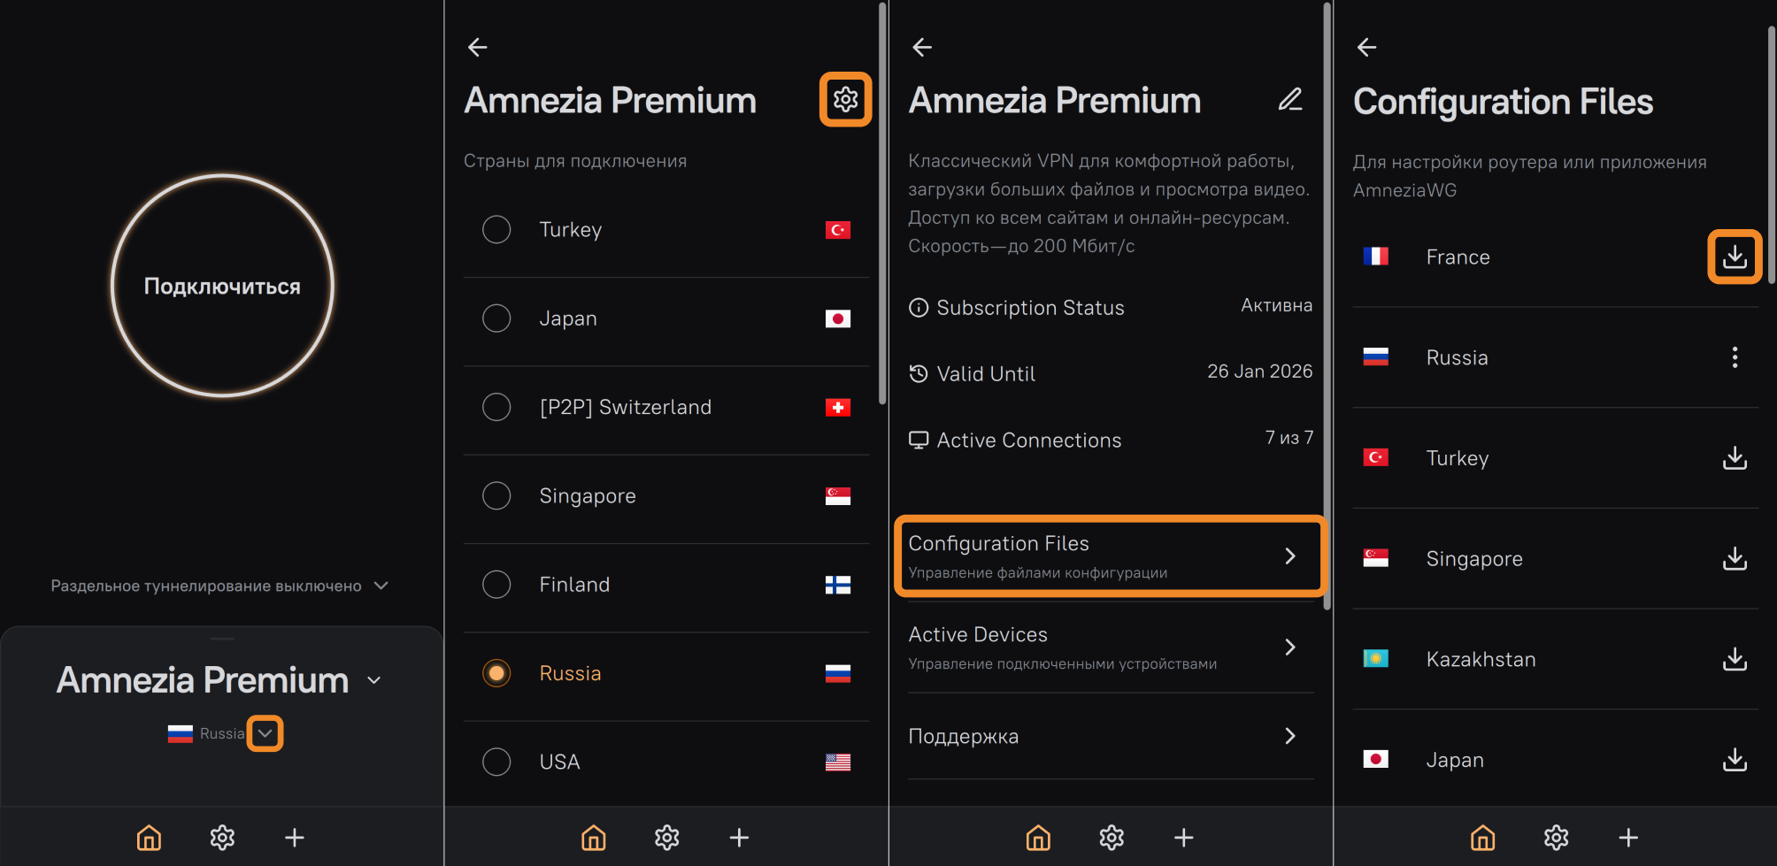This screenshot has height=866, width=1777.
Task: Expand the Russia server location dropdown
Action: click(x=265, y=733)
